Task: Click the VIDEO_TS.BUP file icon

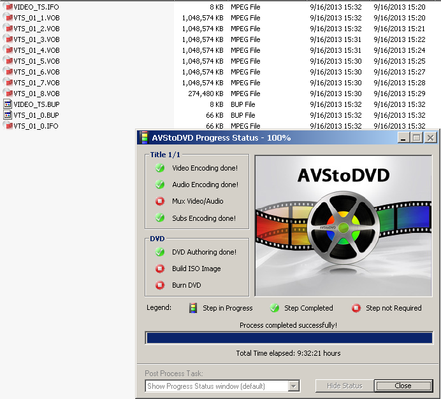Action: coord(8,104)
